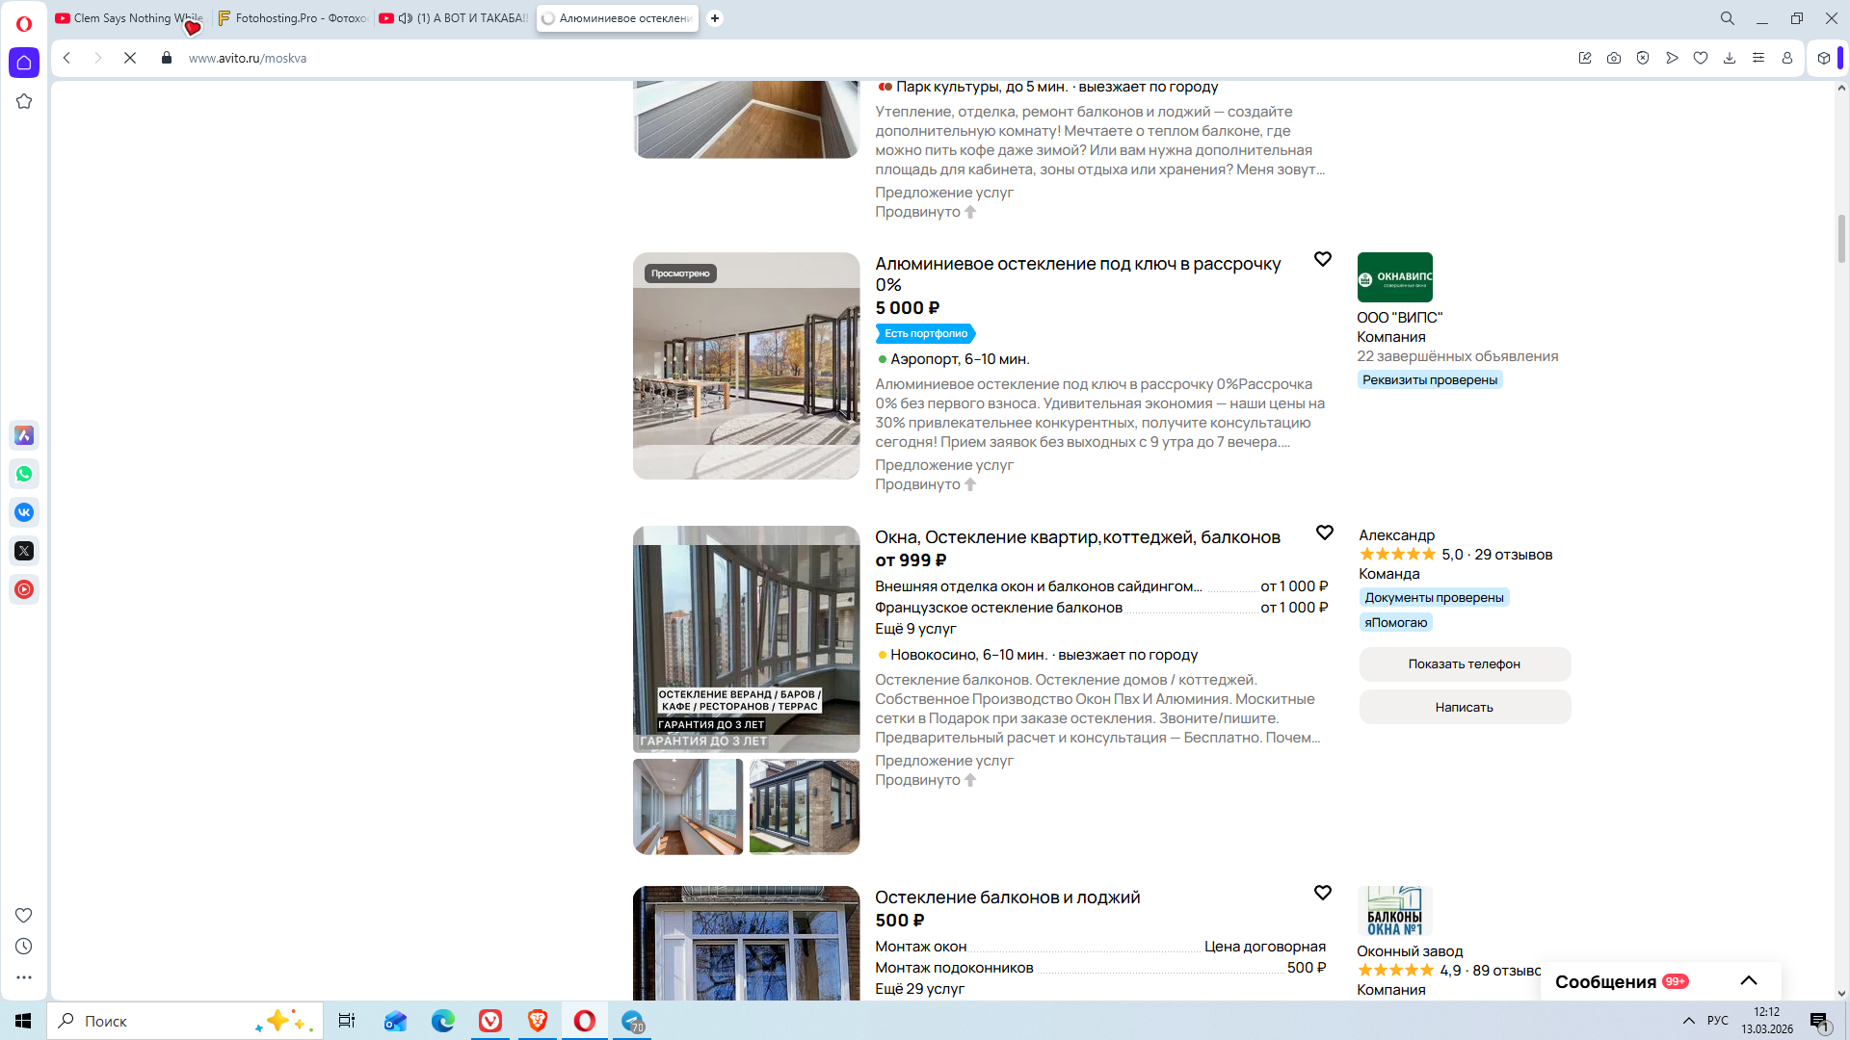Open Aria AI sidebar icon
Screen dimensions: 1850x1040
pyautogui.click(x=24, y=435)
